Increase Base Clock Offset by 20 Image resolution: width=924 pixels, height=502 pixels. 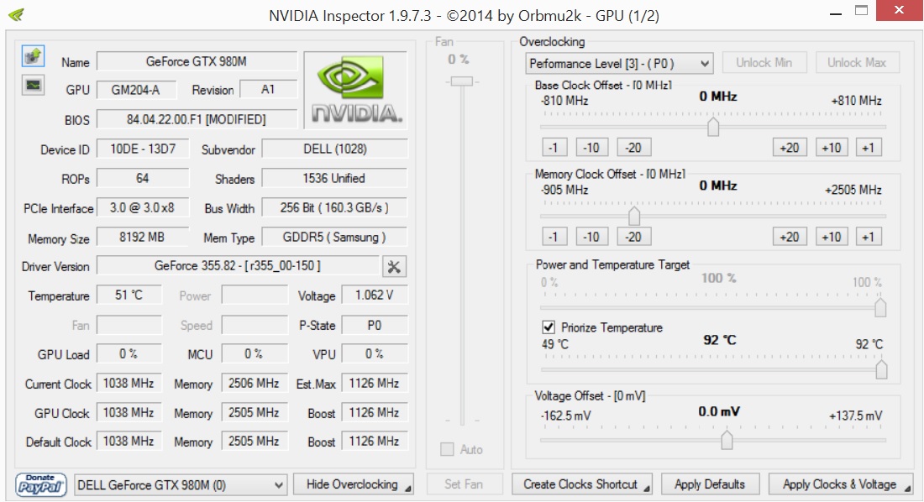[x=790, y=147]
